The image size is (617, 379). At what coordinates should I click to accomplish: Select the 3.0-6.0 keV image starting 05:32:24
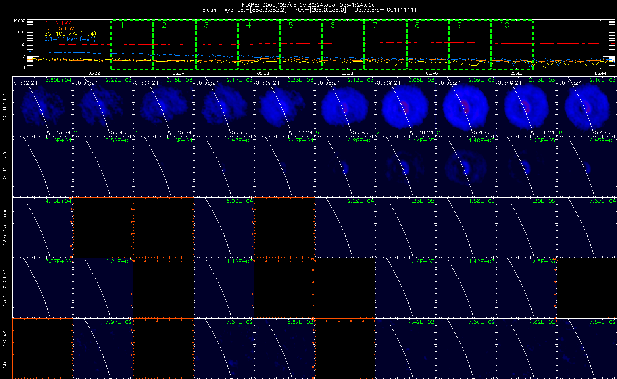click(42, 106)
